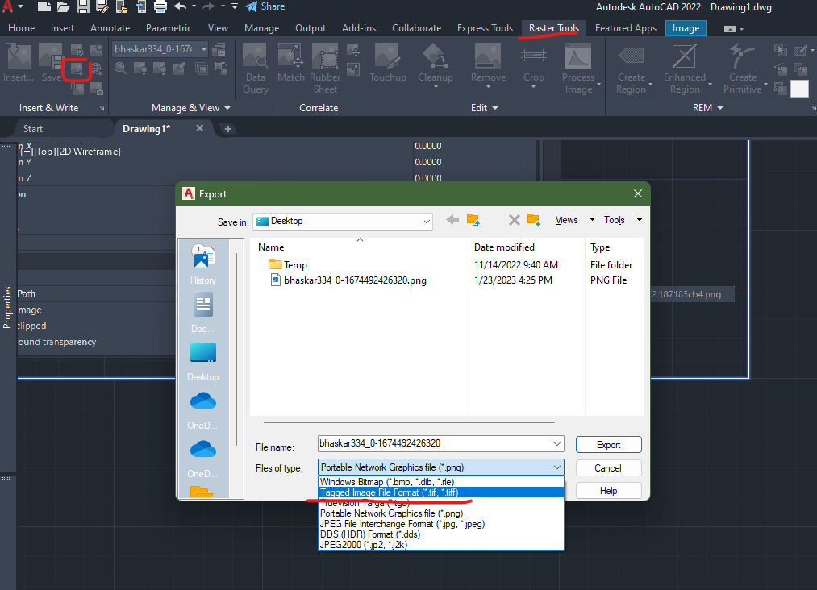Viewport: 817px width, 590px height.
Task: Create a new folder in the Export dialog
Action: click(533, 219)
